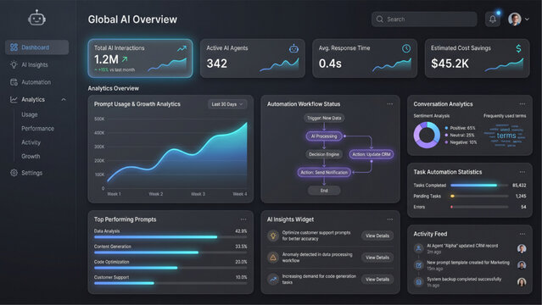
Task: Go to Activity analytics page
Action: pyautogui.click(x=31, y=142)
